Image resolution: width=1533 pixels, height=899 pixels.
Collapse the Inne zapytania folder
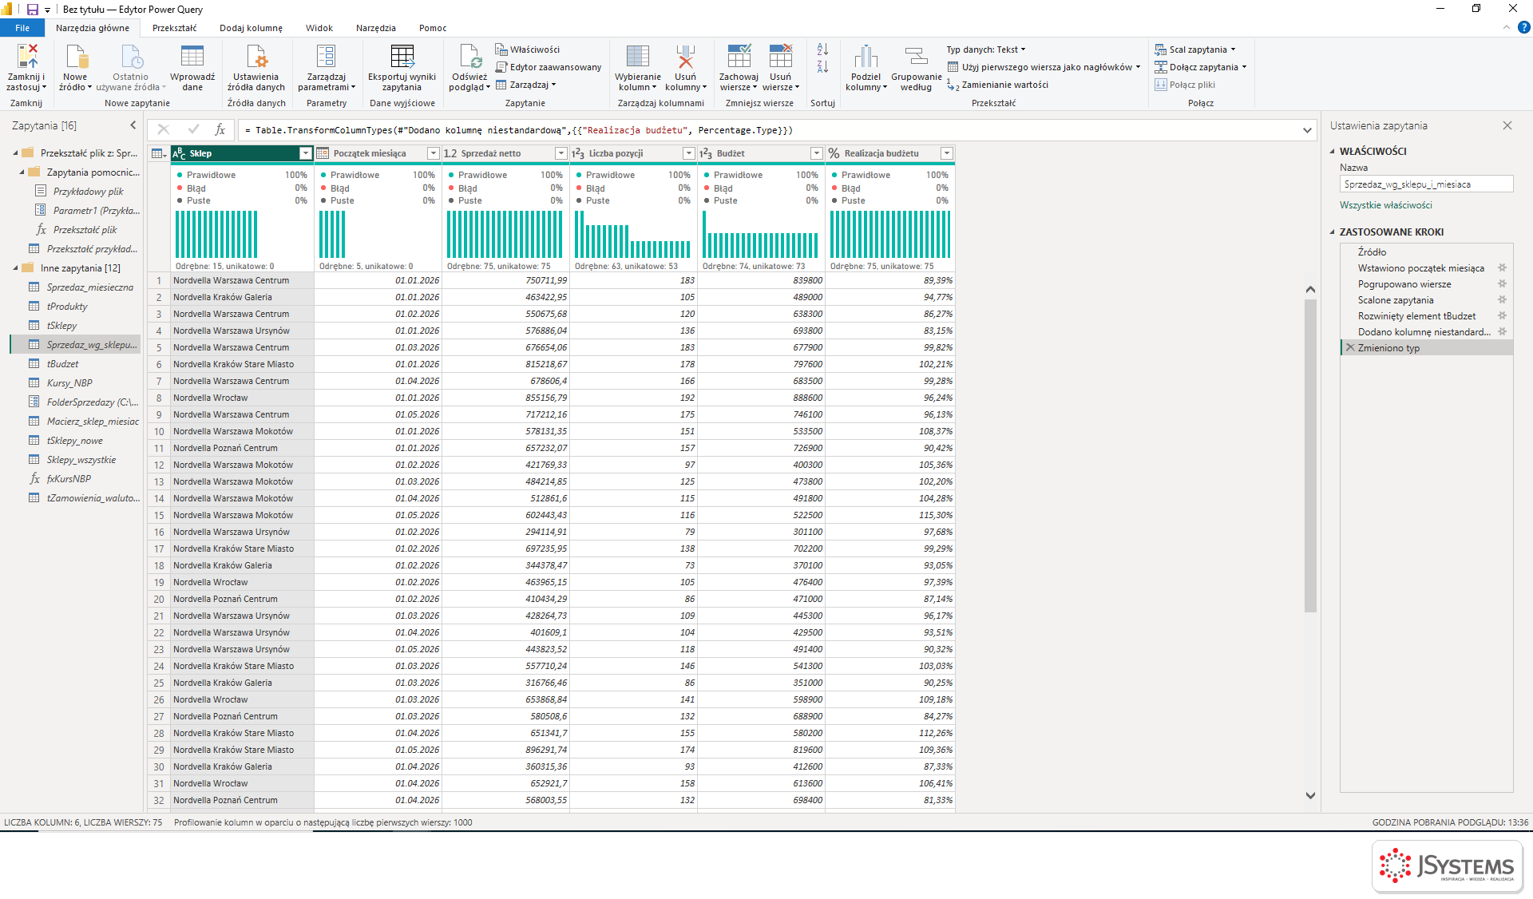click(15, 268)
